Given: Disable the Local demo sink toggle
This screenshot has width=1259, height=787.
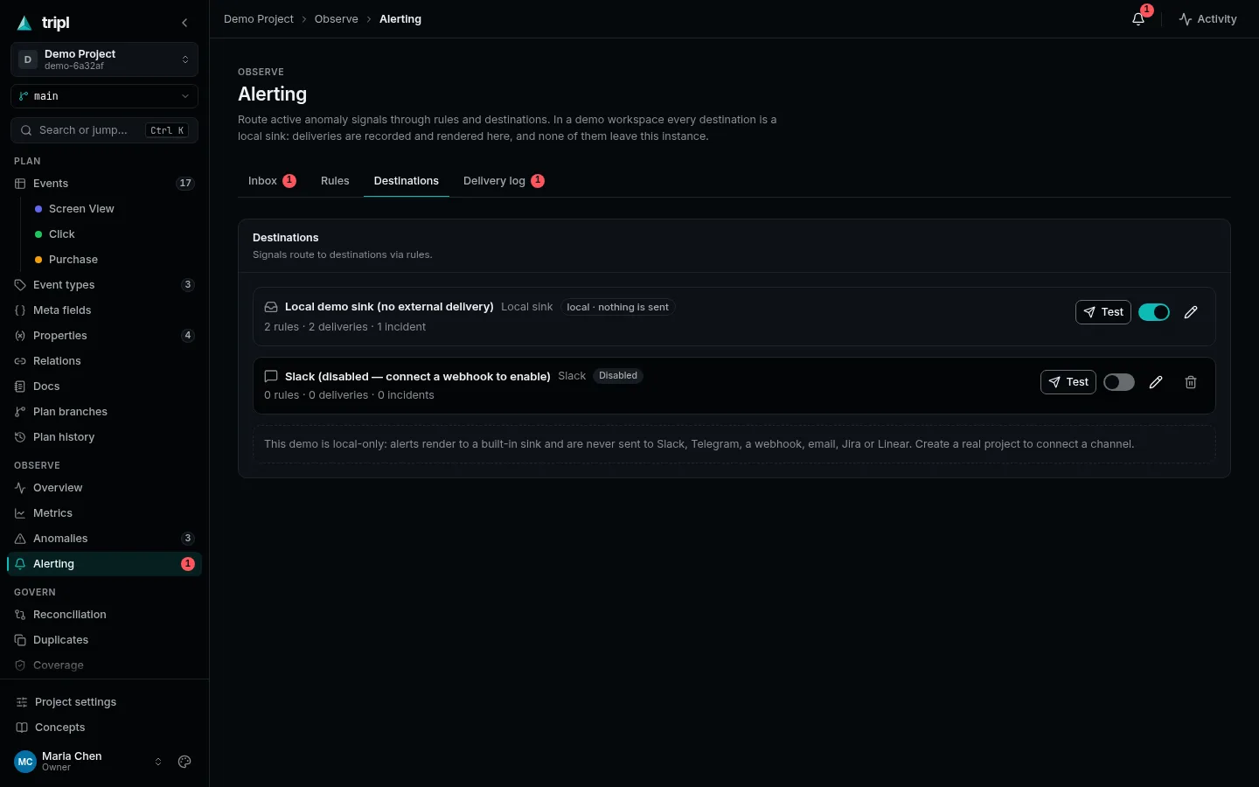Looking at the screenshot, I should click(x=1154, y=312).
